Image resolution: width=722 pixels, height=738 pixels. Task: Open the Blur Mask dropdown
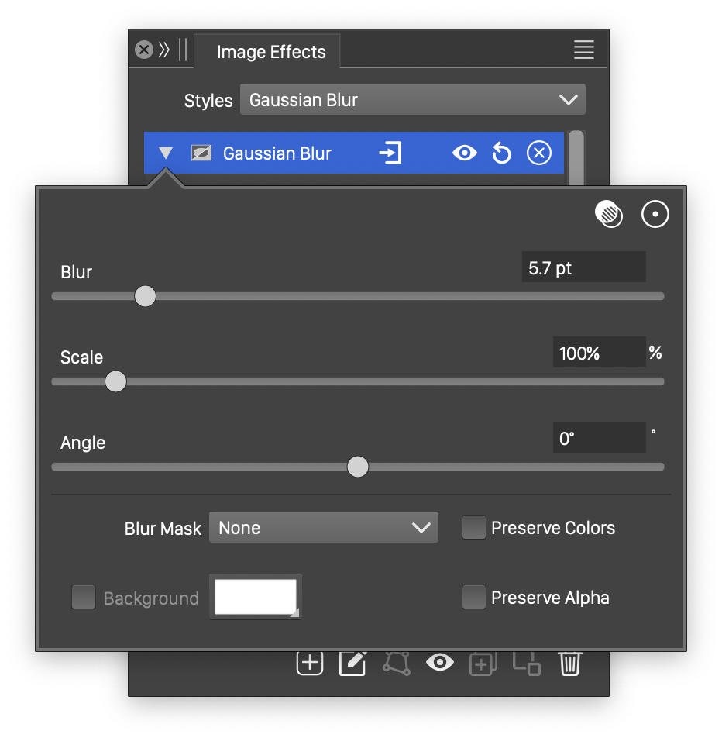tap(323, 528)
